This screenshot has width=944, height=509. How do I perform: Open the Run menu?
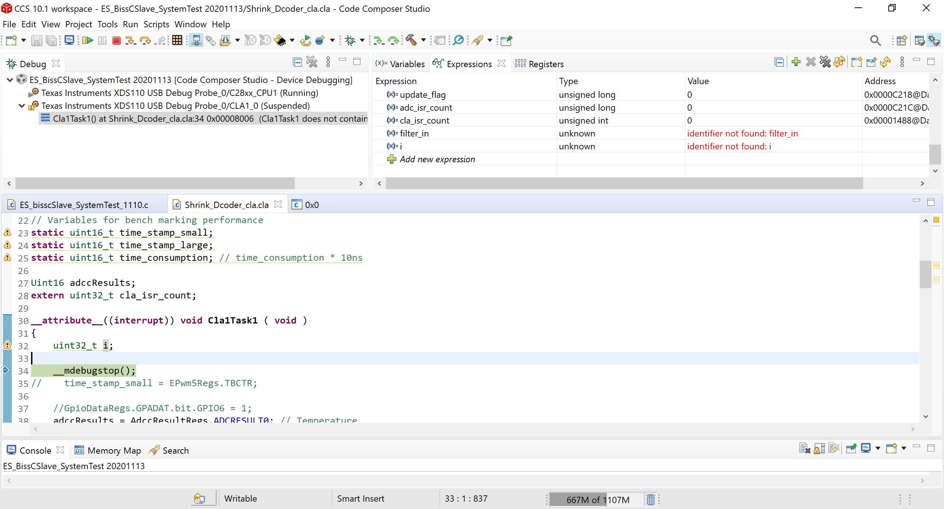tap(130, 24)
